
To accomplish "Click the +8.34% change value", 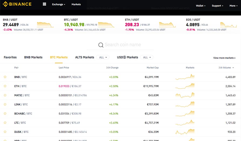I will [x=114, y=114].
